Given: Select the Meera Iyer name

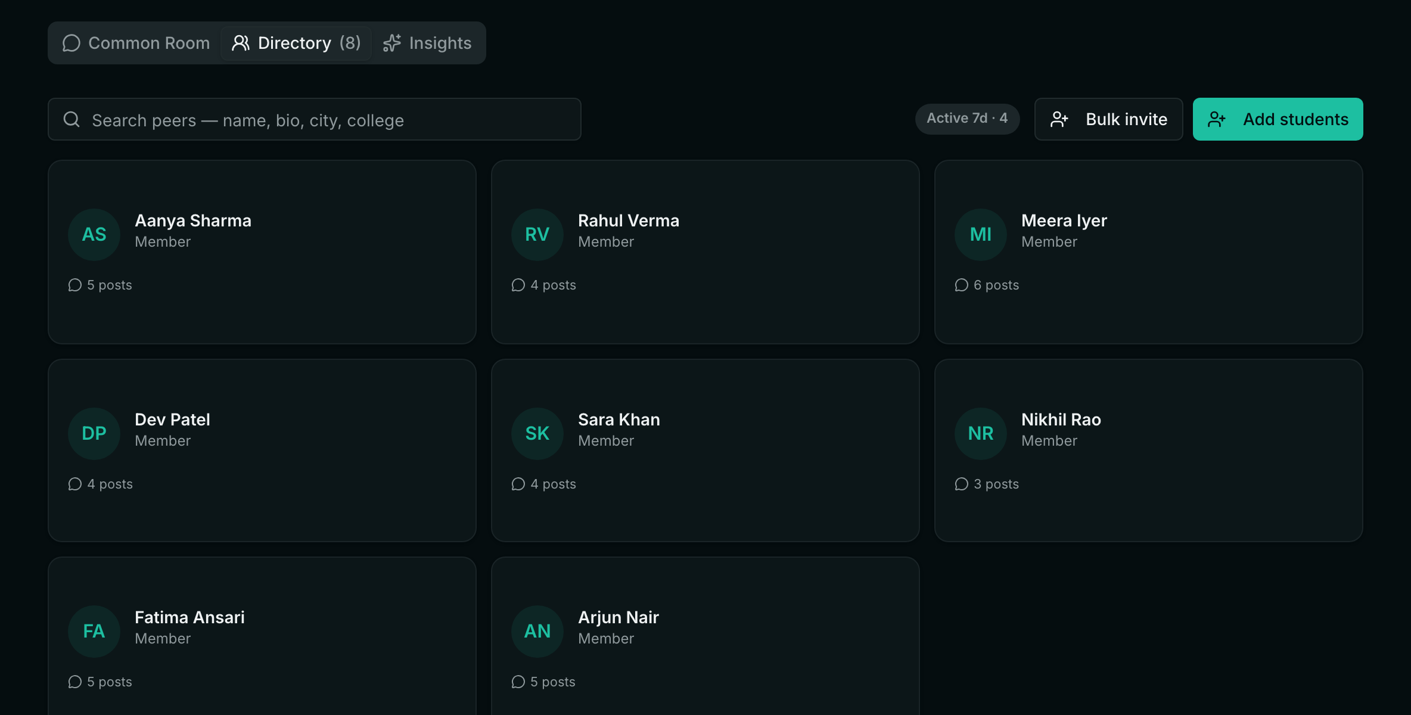Looking at the screenshot, I should (x=1064, y=221).
